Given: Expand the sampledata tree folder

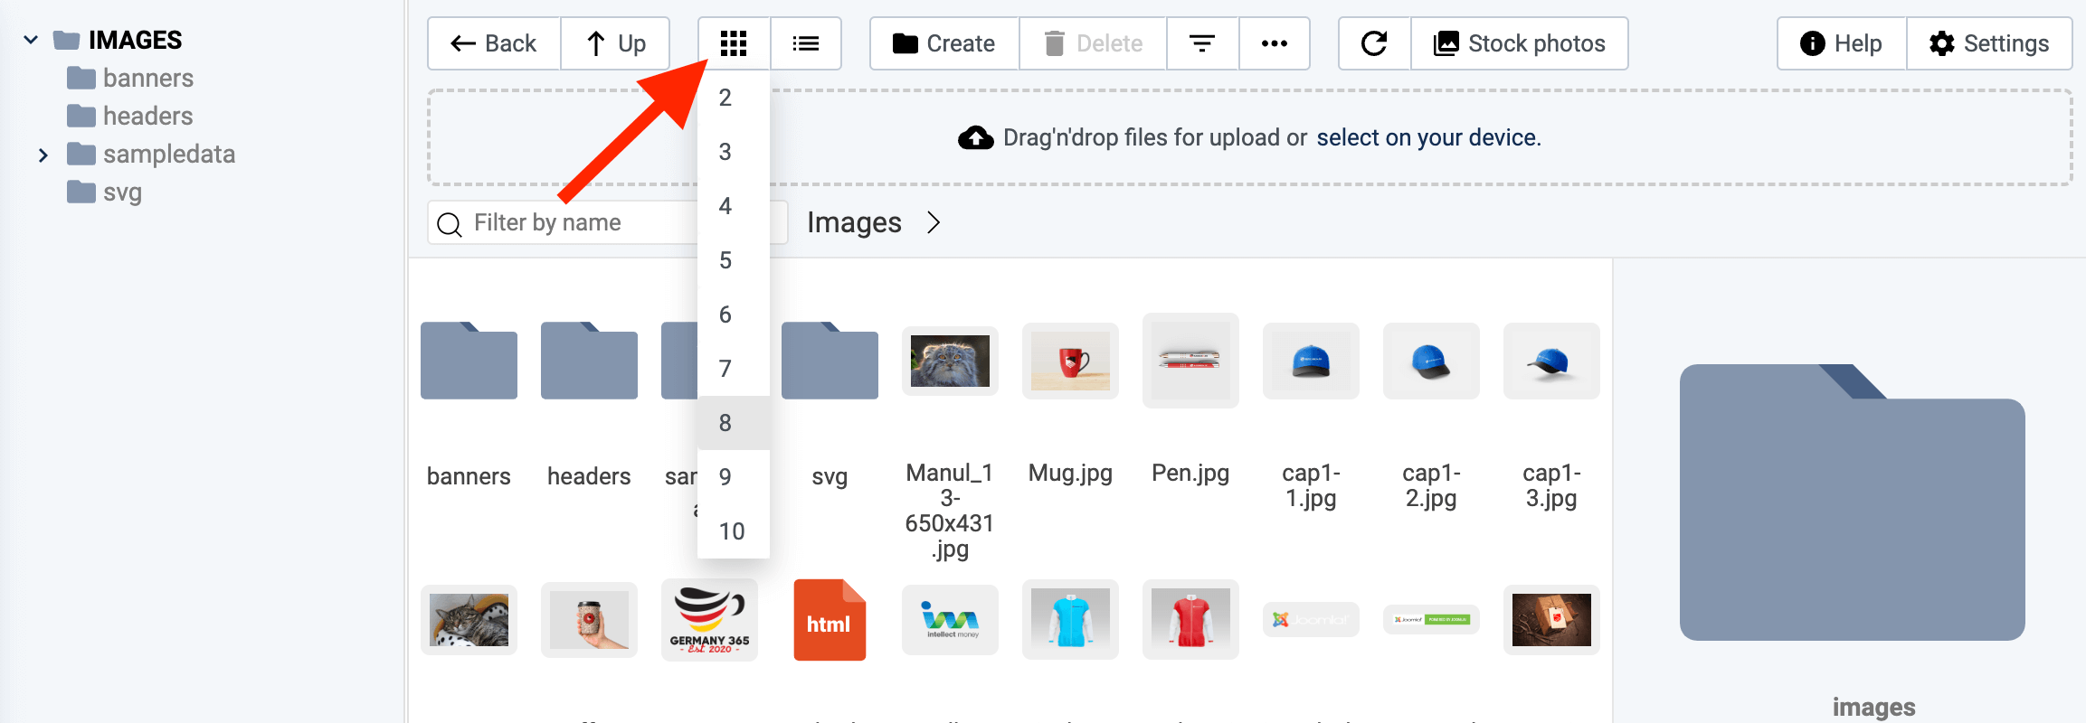Looking at the screenshot, I should [43, 155].
